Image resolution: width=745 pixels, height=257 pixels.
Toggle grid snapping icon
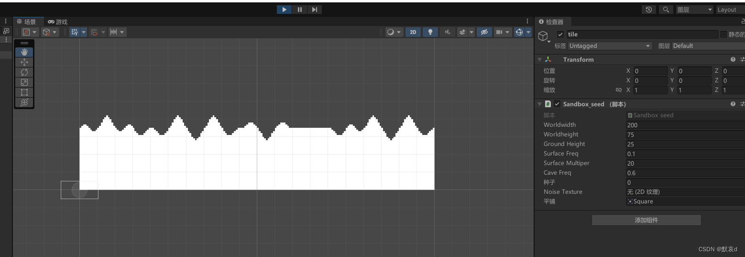click(x=94, y=32)
